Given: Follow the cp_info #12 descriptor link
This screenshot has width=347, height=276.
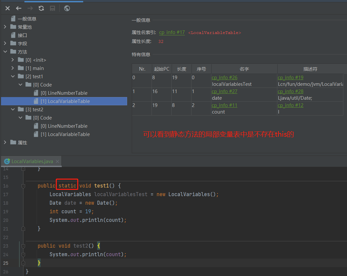Looking at the screenshot, I should tap(290, 105).
